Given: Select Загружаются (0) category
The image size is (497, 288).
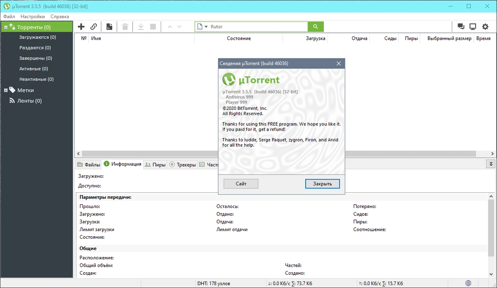Looking at the screenshot, I should [x=37, y=37].
